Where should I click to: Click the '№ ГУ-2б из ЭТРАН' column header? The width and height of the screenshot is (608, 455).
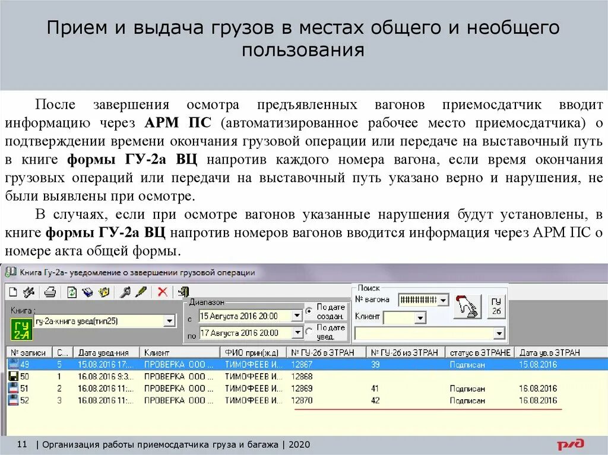tap(406, 353)
